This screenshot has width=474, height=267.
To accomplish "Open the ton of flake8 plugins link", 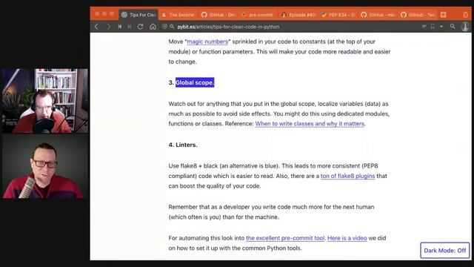I will (347, 176).
